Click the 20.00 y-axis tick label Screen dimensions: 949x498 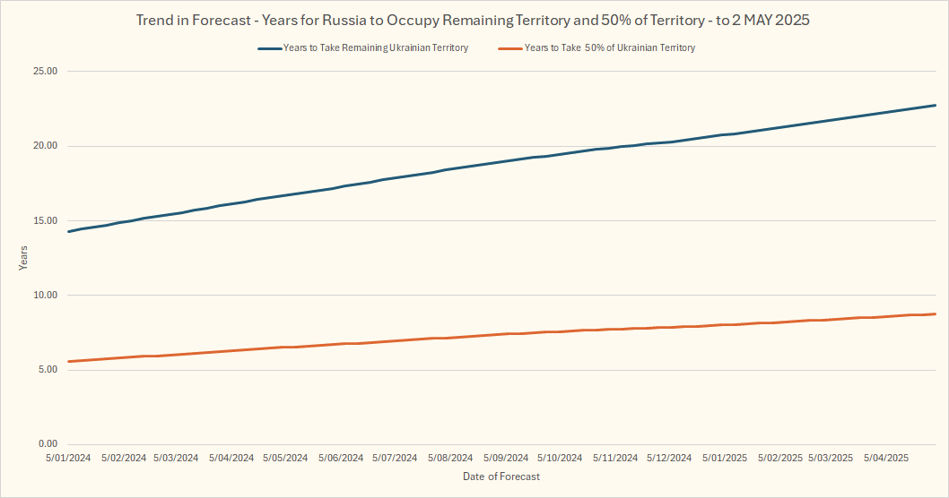pos(46,146)
